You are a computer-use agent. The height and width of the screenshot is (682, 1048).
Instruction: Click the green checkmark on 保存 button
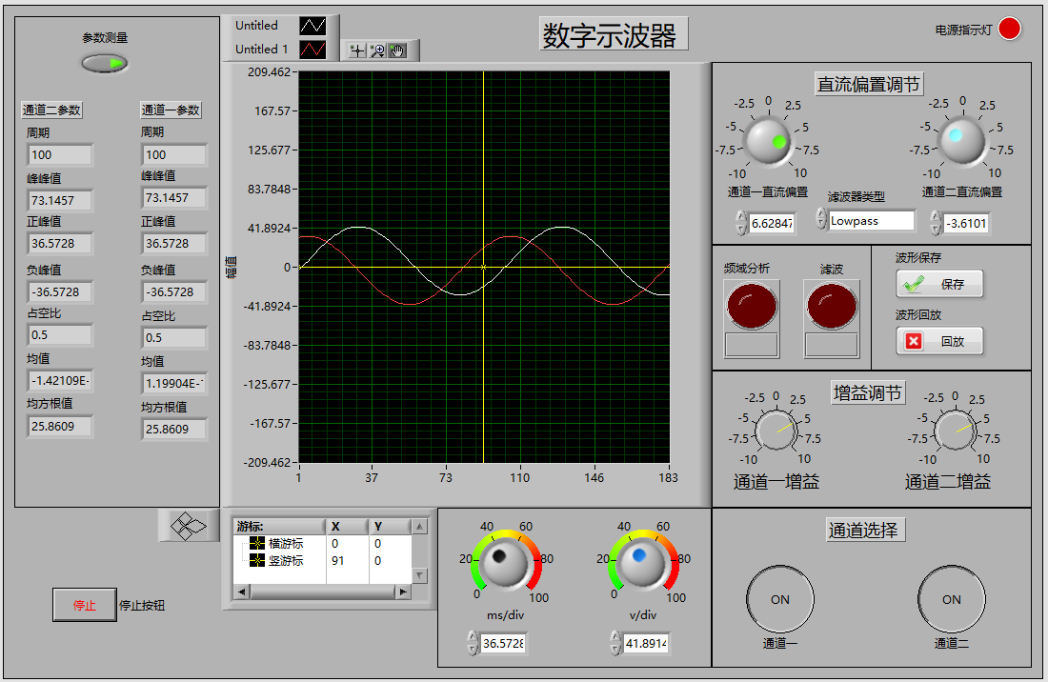(914, 285)
